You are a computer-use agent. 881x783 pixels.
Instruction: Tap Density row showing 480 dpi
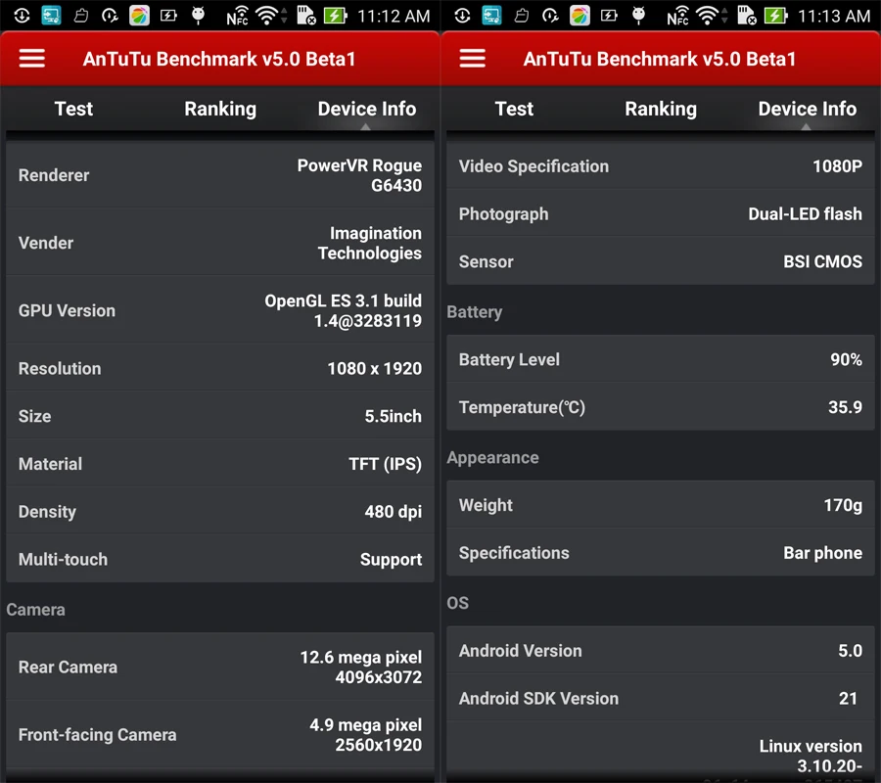tap(220, 511)
